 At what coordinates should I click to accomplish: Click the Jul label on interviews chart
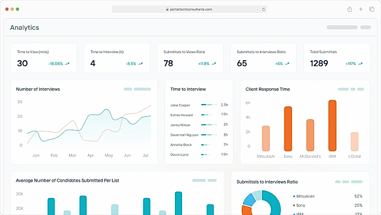pyautogui.click(x=145, y=155)
